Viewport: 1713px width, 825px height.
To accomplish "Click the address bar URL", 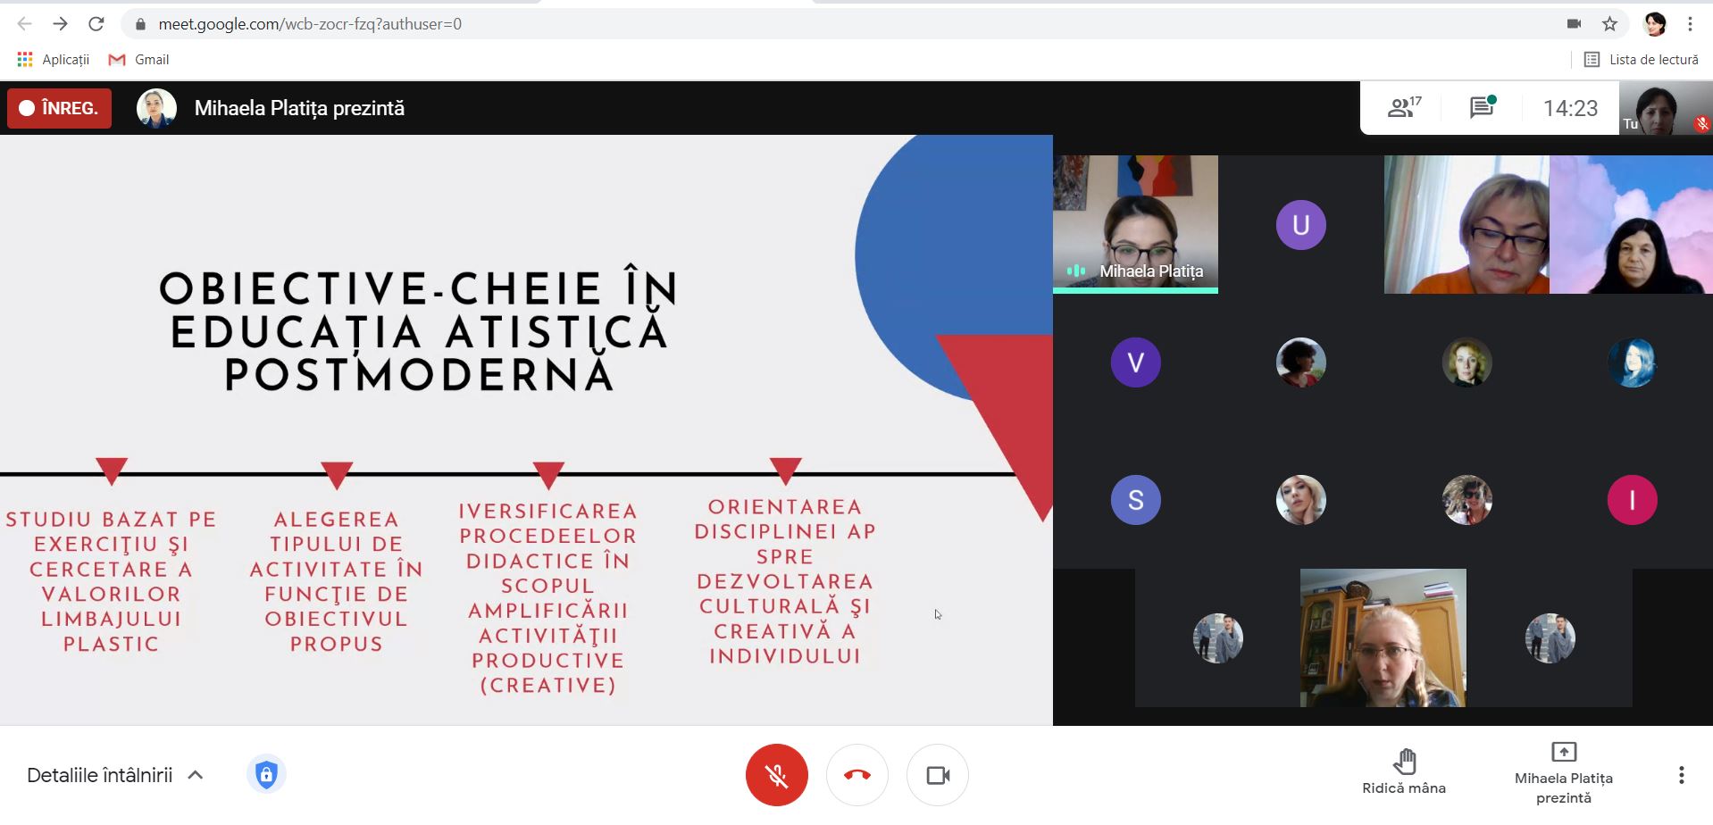I will tap(309, 24).
